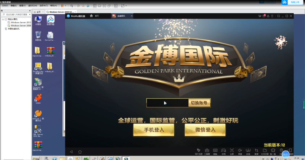Select Windows Server 2008 in library tree
This screenshot has height=160, width=305.
click(x=19, y=26)
